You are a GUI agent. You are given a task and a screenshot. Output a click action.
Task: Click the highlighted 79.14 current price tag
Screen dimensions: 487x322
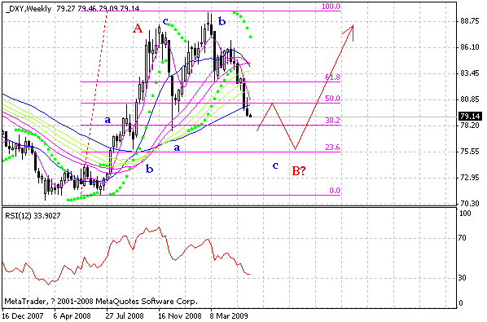[470, 117]
